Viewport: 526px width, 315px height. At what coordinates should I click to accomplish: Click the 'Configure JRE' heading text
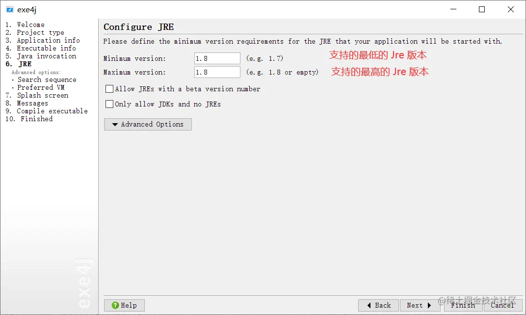[x=138, y=27]
